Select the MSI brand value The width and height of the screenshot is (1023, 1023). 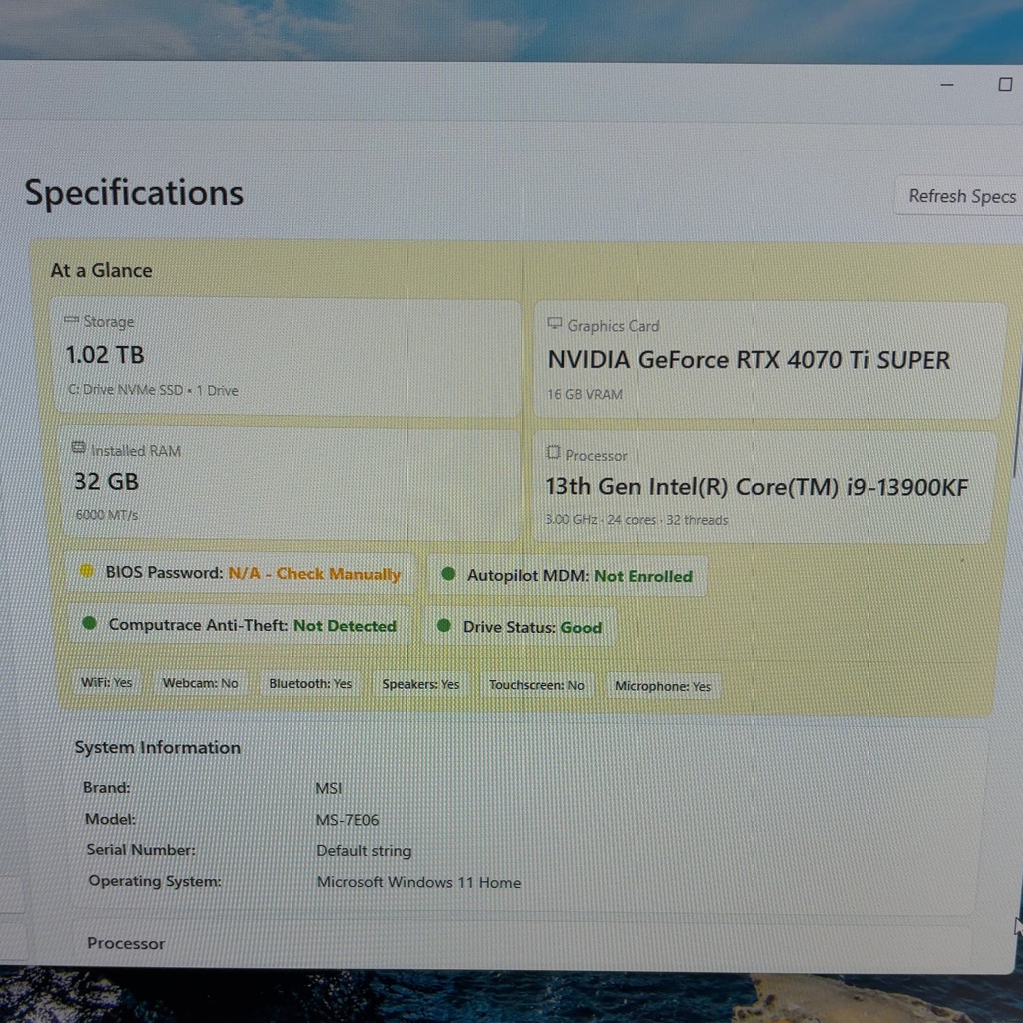(x=329, y=788)
